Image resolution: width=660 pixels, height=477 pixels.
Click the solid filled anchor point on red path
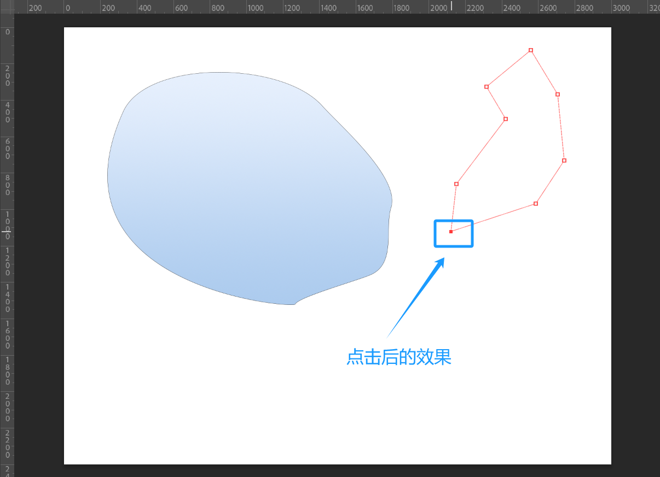[451, 232]
